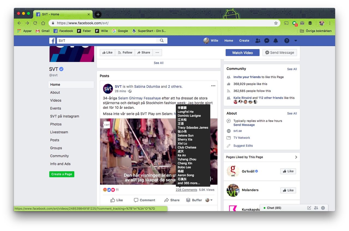
Task: Open the Notifications bell icon
Action: [x=276, y=41]
